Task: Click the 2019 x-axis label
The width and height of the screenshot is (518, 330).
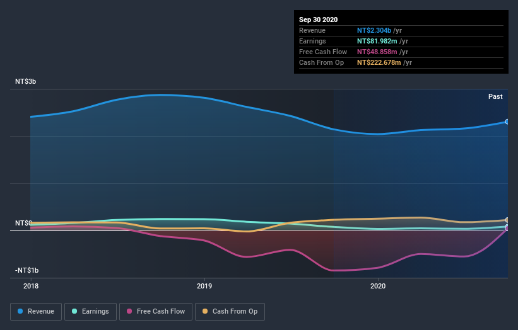Action: 204,286
